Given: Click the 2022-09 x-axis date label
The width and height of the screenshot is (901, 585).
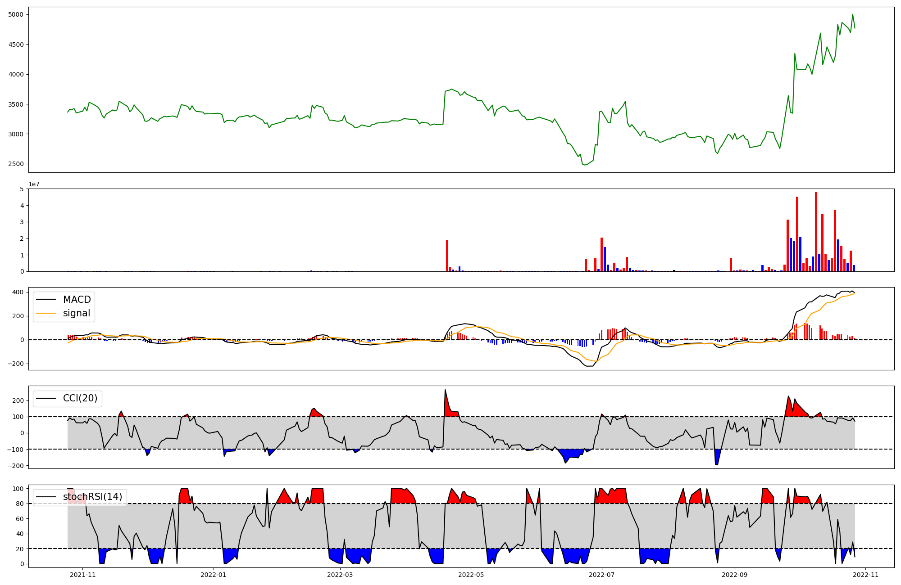Looking at the screenshot, I should [x=735, y=575].
